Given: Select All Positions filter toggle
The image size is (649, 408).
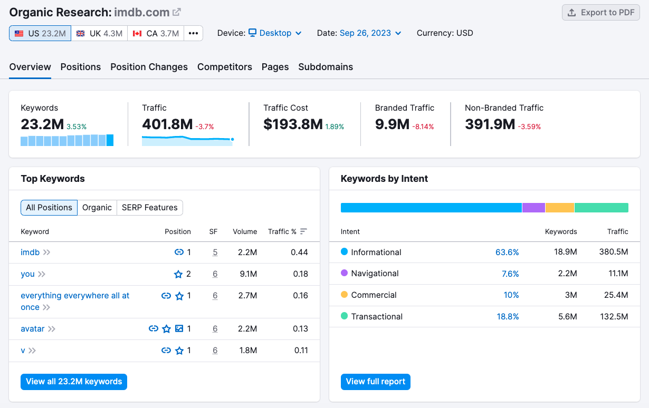Looking at the screenshot, I should click(49, 208).
